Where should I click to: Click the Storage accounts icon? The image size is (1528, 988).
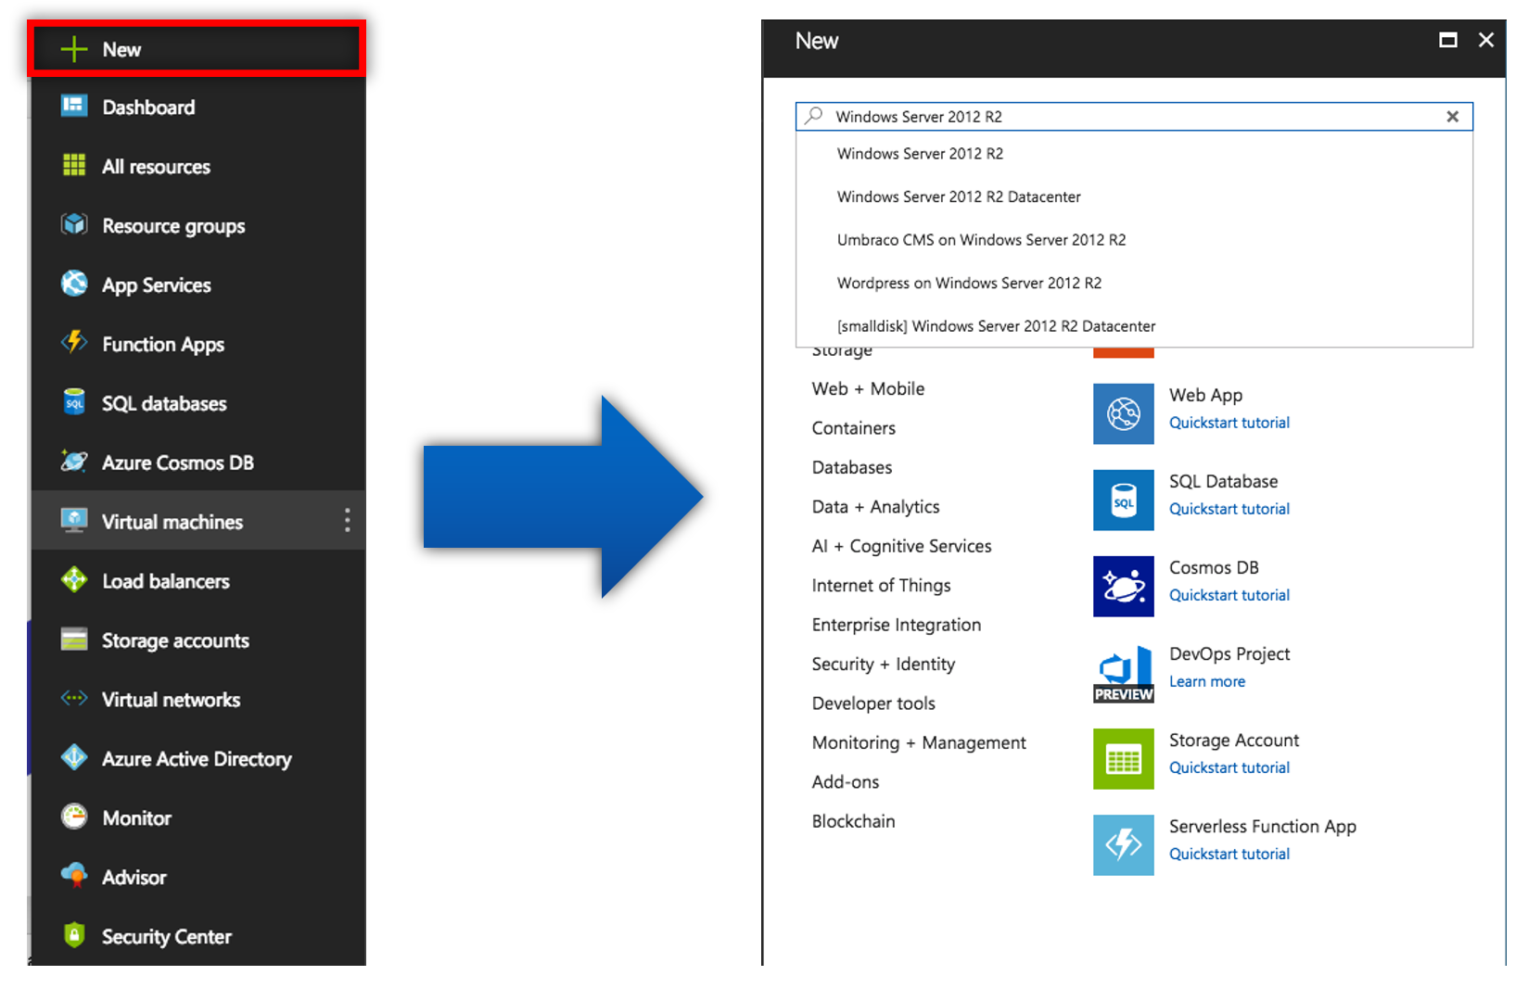pyautogui.click(x=74, y=640)
